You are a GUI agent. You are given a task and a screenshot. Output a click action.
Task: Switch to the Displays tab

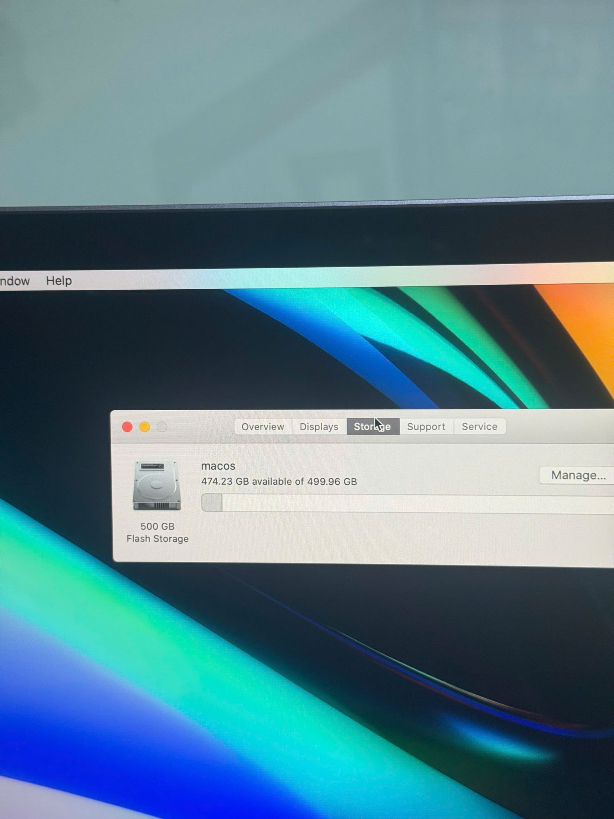point(319,427)
